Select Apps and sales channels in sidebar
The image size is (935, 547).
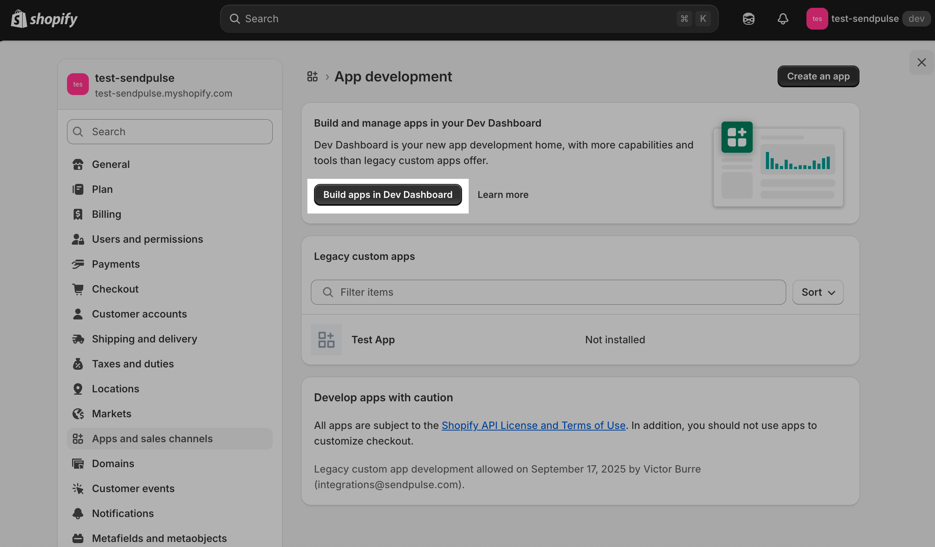coord(152,439)
